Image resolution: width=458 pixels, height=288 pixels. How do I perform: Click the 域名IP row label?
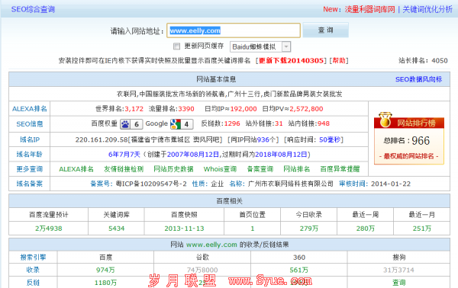[30, 139]
